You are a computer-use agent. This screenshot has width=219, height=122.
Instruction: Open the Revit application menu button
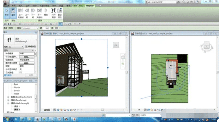[x=6, y=3]
